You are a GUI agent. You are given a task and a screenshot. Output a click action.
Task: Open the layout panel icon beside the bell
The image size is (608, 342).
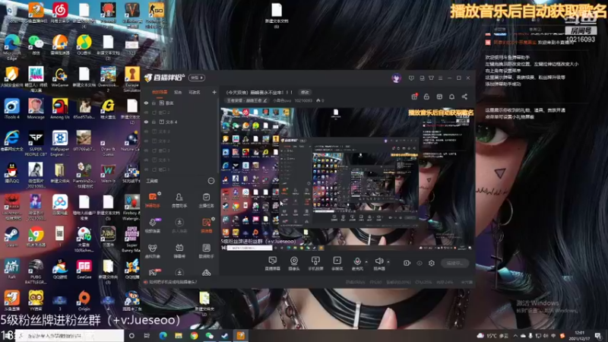(x=439, y=97)
